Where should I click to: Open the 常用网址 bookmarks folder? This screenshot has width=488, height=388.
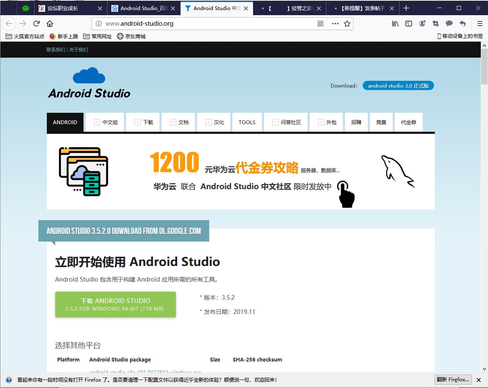[97, 36]
